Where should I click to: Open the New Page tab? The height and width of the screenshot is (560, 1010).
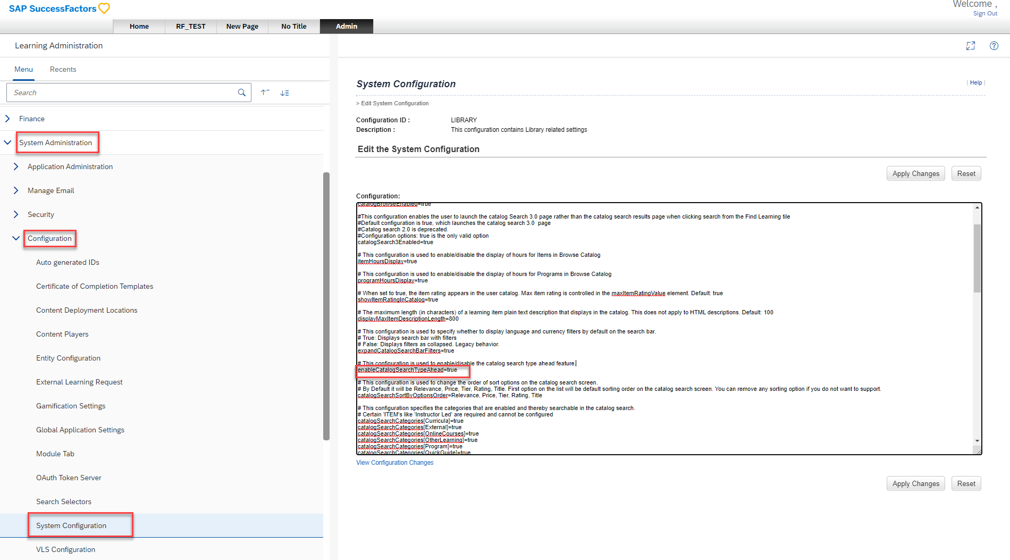point(242,26)
